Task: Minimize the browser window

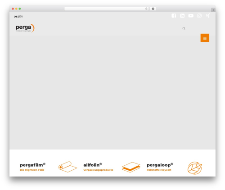Action: coord(16,9)
